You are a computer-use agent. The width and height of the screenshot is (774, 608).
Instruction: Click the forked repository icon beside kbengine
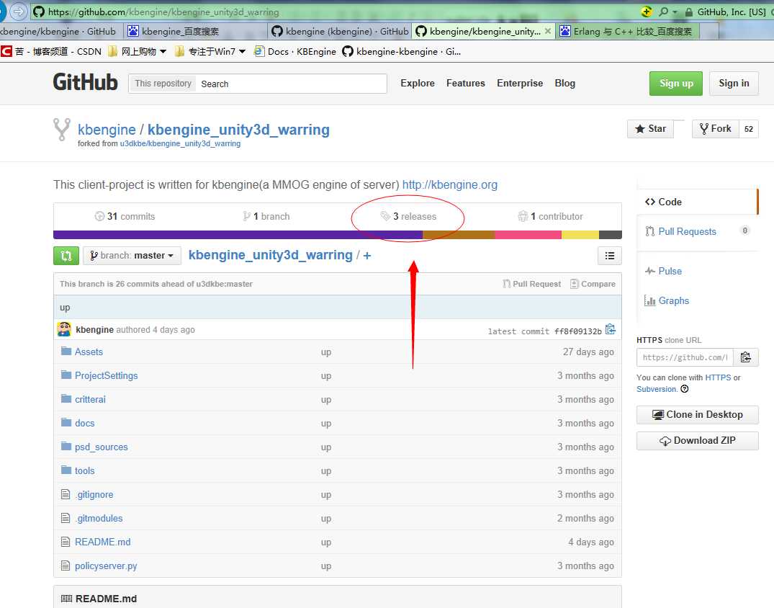click(62, 130)
